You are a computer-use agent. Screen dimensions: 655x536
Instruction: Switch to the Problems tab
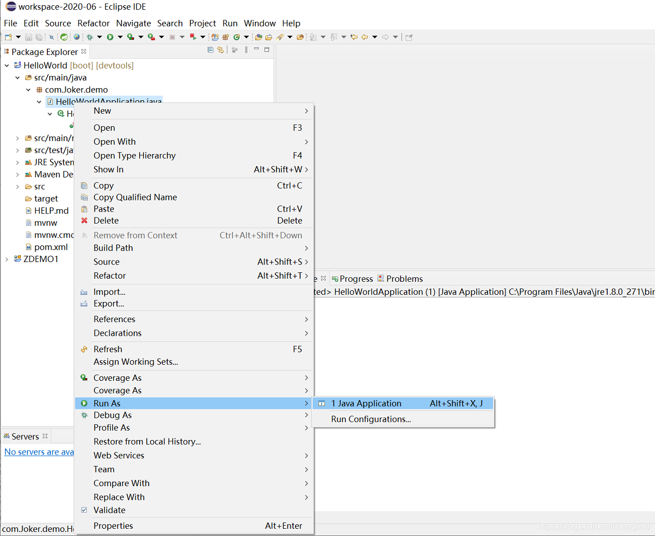[400, 279]
